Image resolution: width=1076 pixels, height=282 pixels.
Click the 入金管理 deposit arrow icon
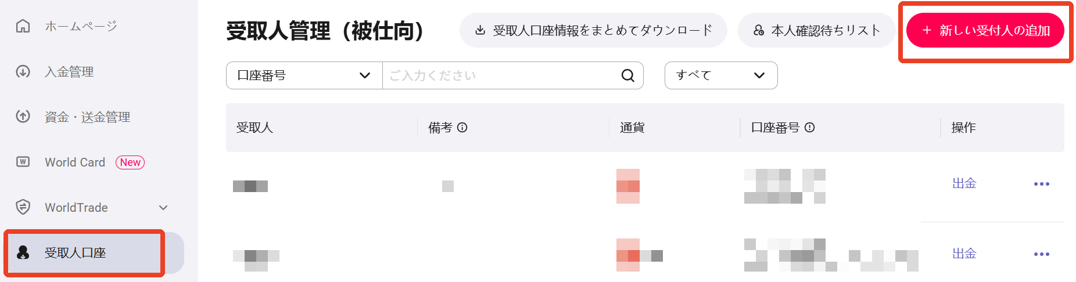[x=23, y=71]
